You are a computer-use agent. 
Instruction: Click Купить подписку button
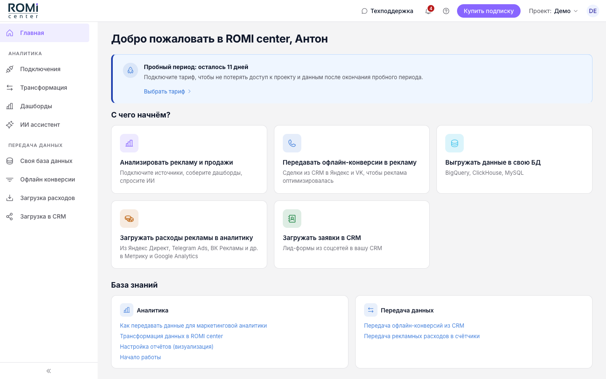489,11
